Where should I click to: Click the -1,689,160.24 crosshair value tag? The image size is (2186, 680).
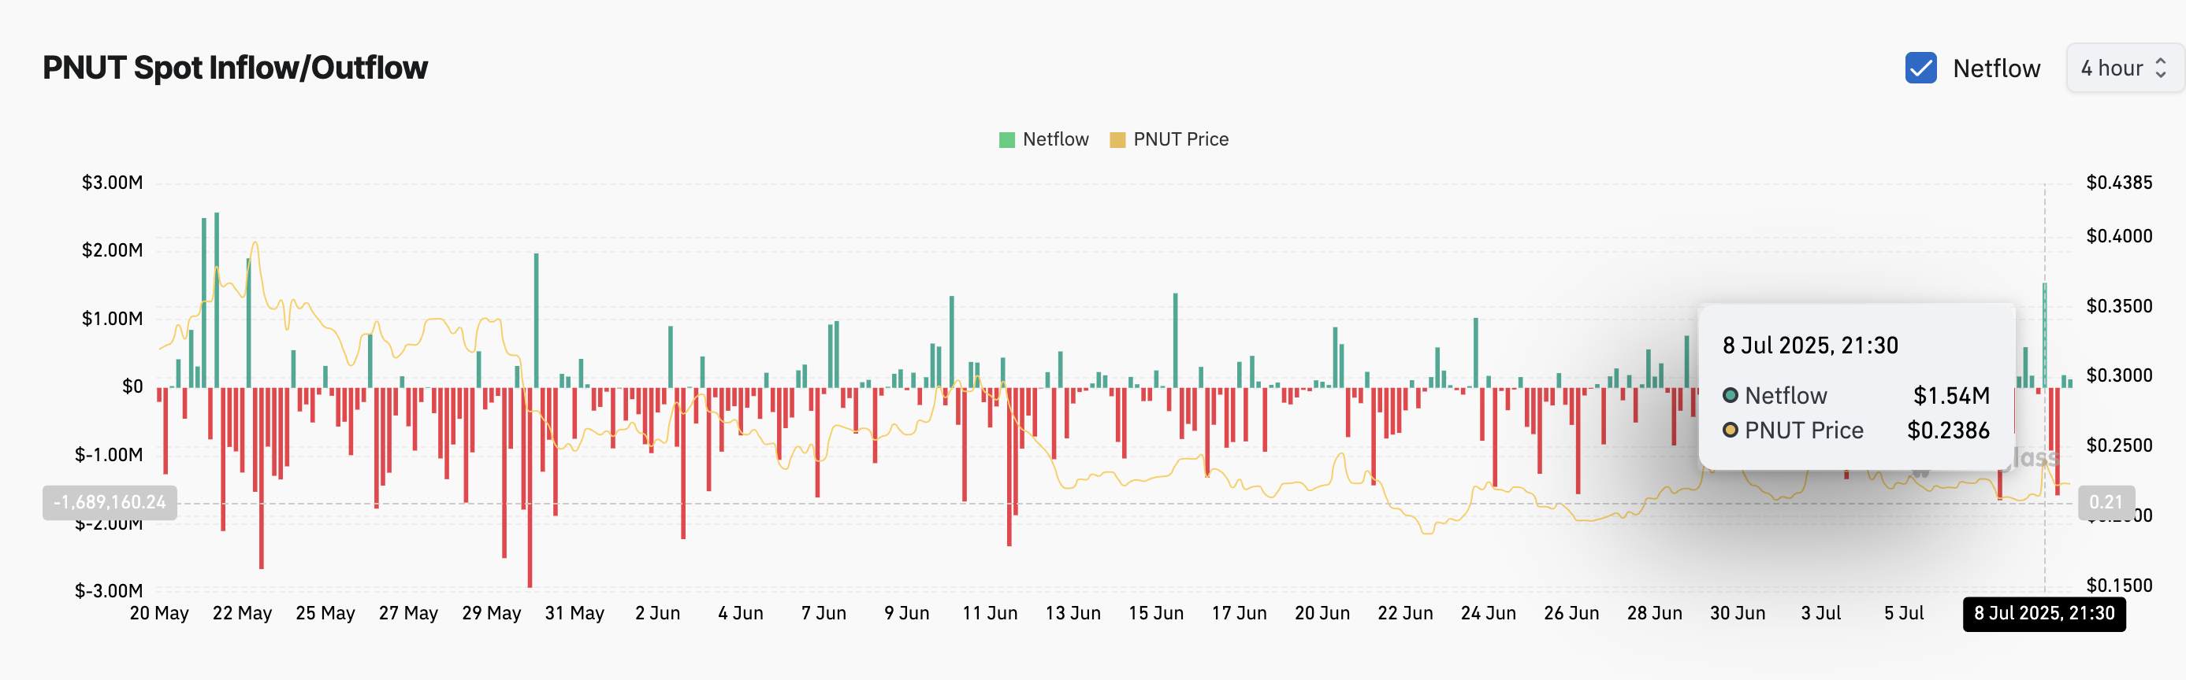click(110, 503)
